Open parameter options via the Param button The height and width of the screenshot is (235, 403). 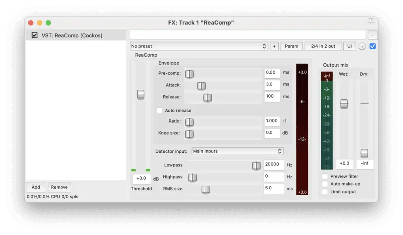coord(291,46)
